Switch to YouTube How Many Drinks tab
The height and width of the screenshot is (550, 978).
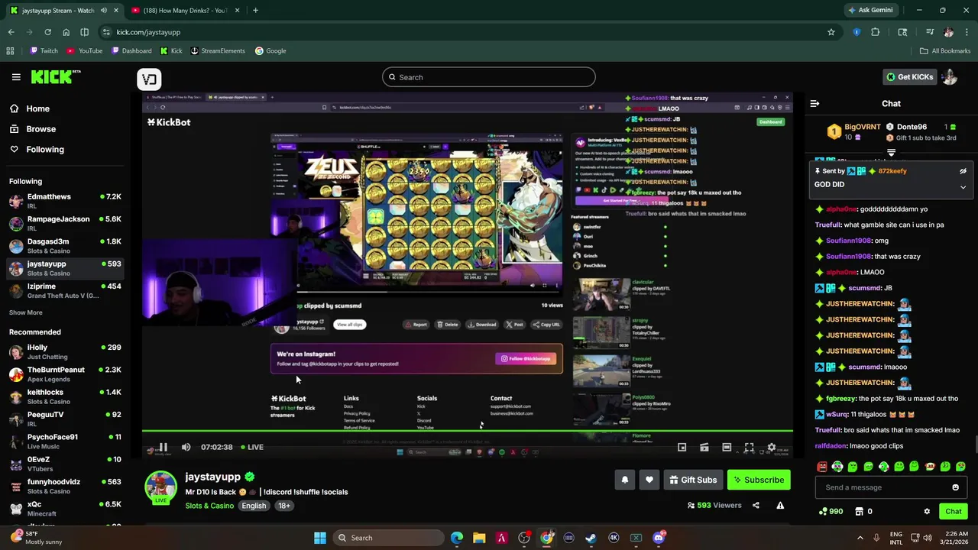183,11
